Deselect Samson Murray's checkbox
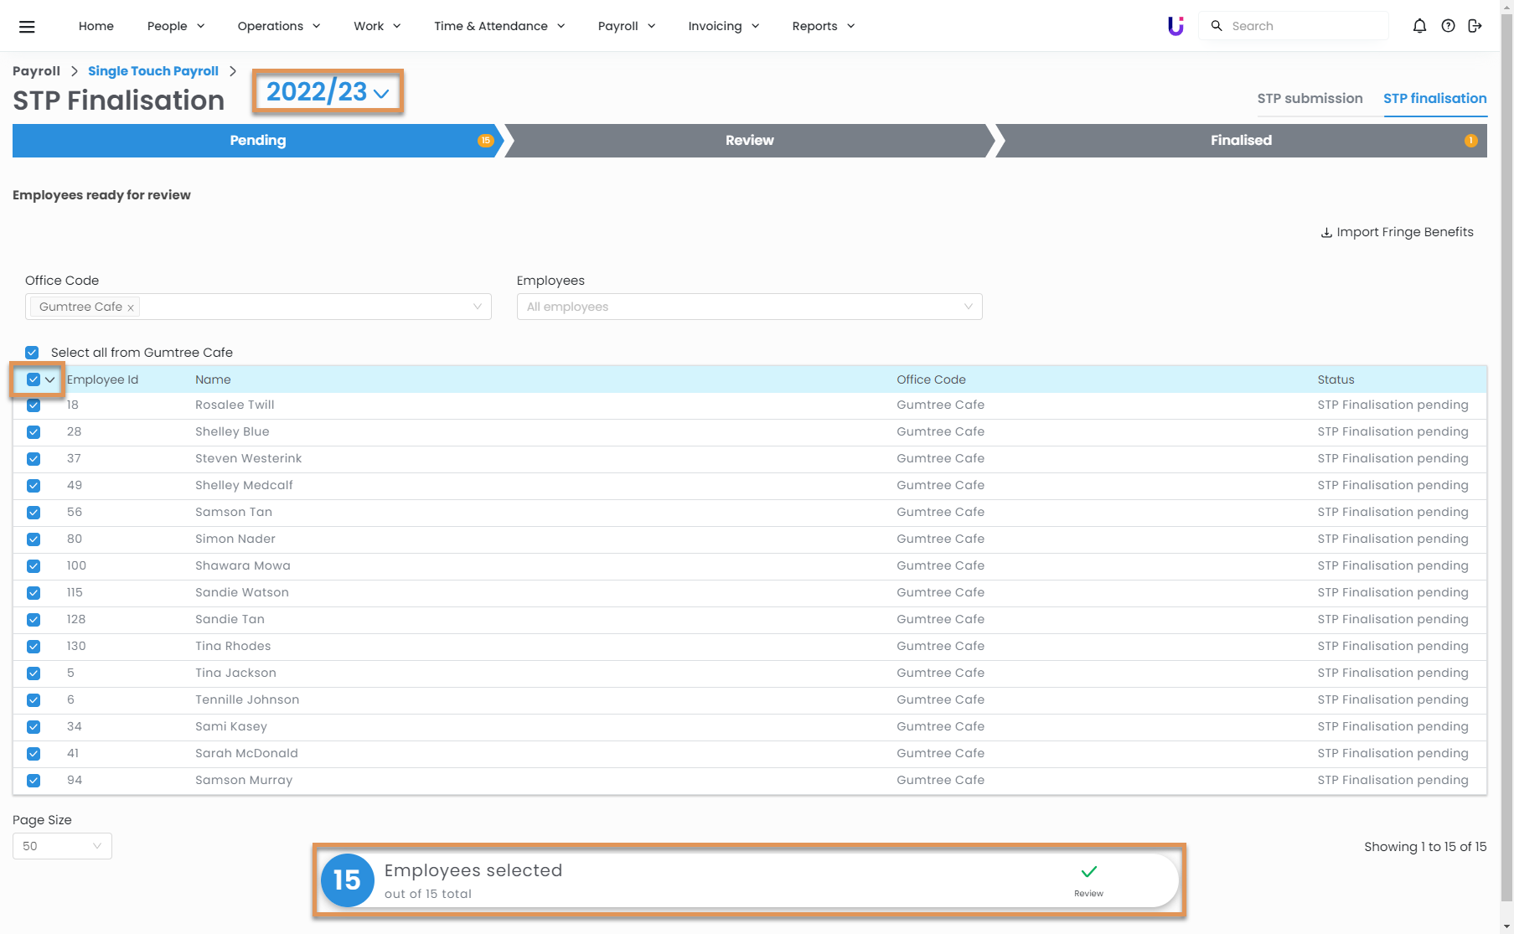Image resolution: width=1514 pixels, height=934 pixels. coord(34,781)
